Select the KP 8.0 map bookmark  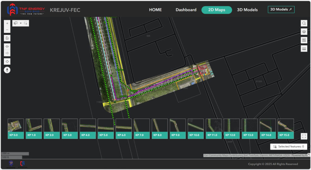(x=160, y=129)
